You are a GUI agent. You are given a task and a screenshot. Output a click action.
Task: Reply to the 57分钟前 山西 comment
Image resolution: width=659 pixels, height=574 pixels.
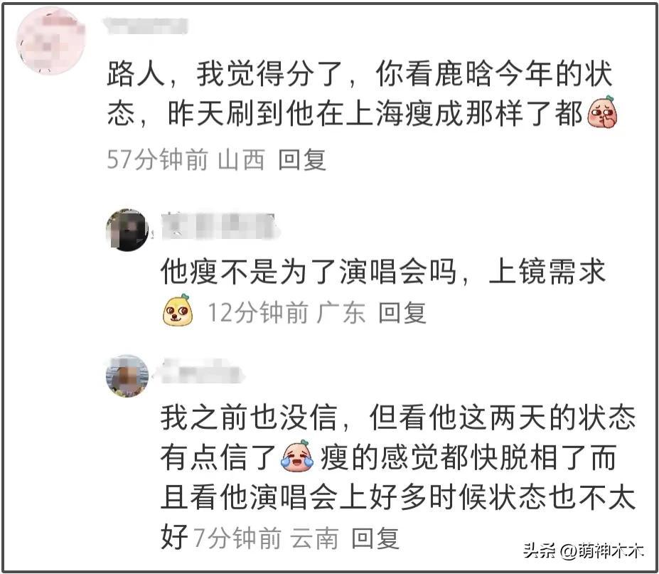click(302, 160)
